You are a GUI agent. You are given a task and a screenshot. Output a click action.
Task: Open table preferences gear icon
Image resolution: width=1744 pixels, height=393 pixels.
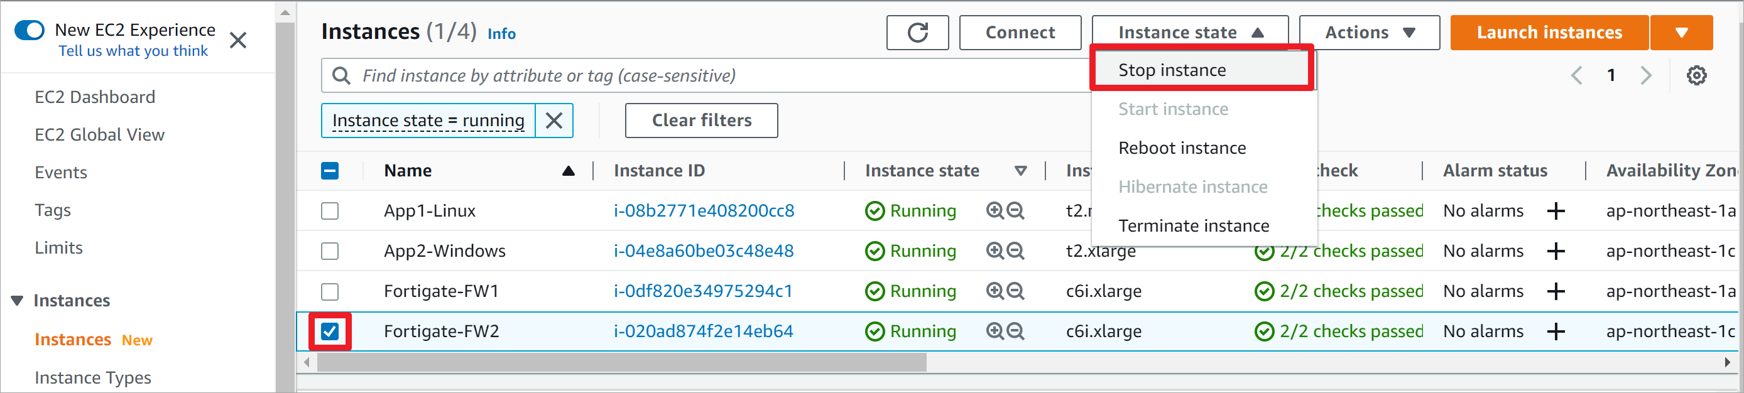point(1696,75)
